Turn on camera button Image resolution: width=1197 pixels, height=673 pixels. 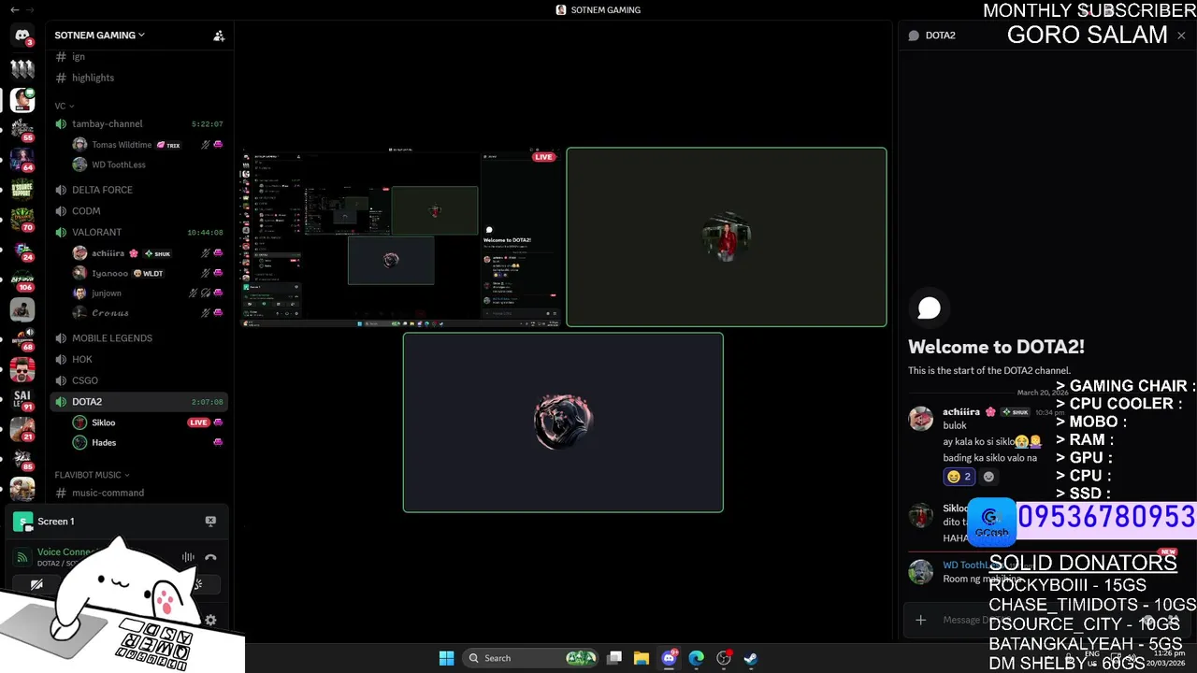point(36,585)
